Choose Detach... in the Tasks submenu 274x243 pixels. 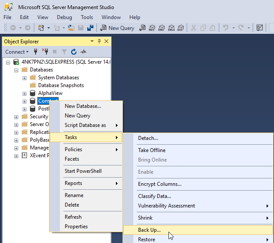pyautogui.click(x=148, y=138)
